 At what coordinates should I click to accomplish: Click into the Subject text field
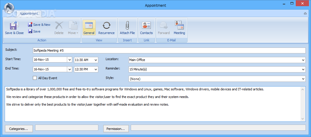click(x=169, y=50)
